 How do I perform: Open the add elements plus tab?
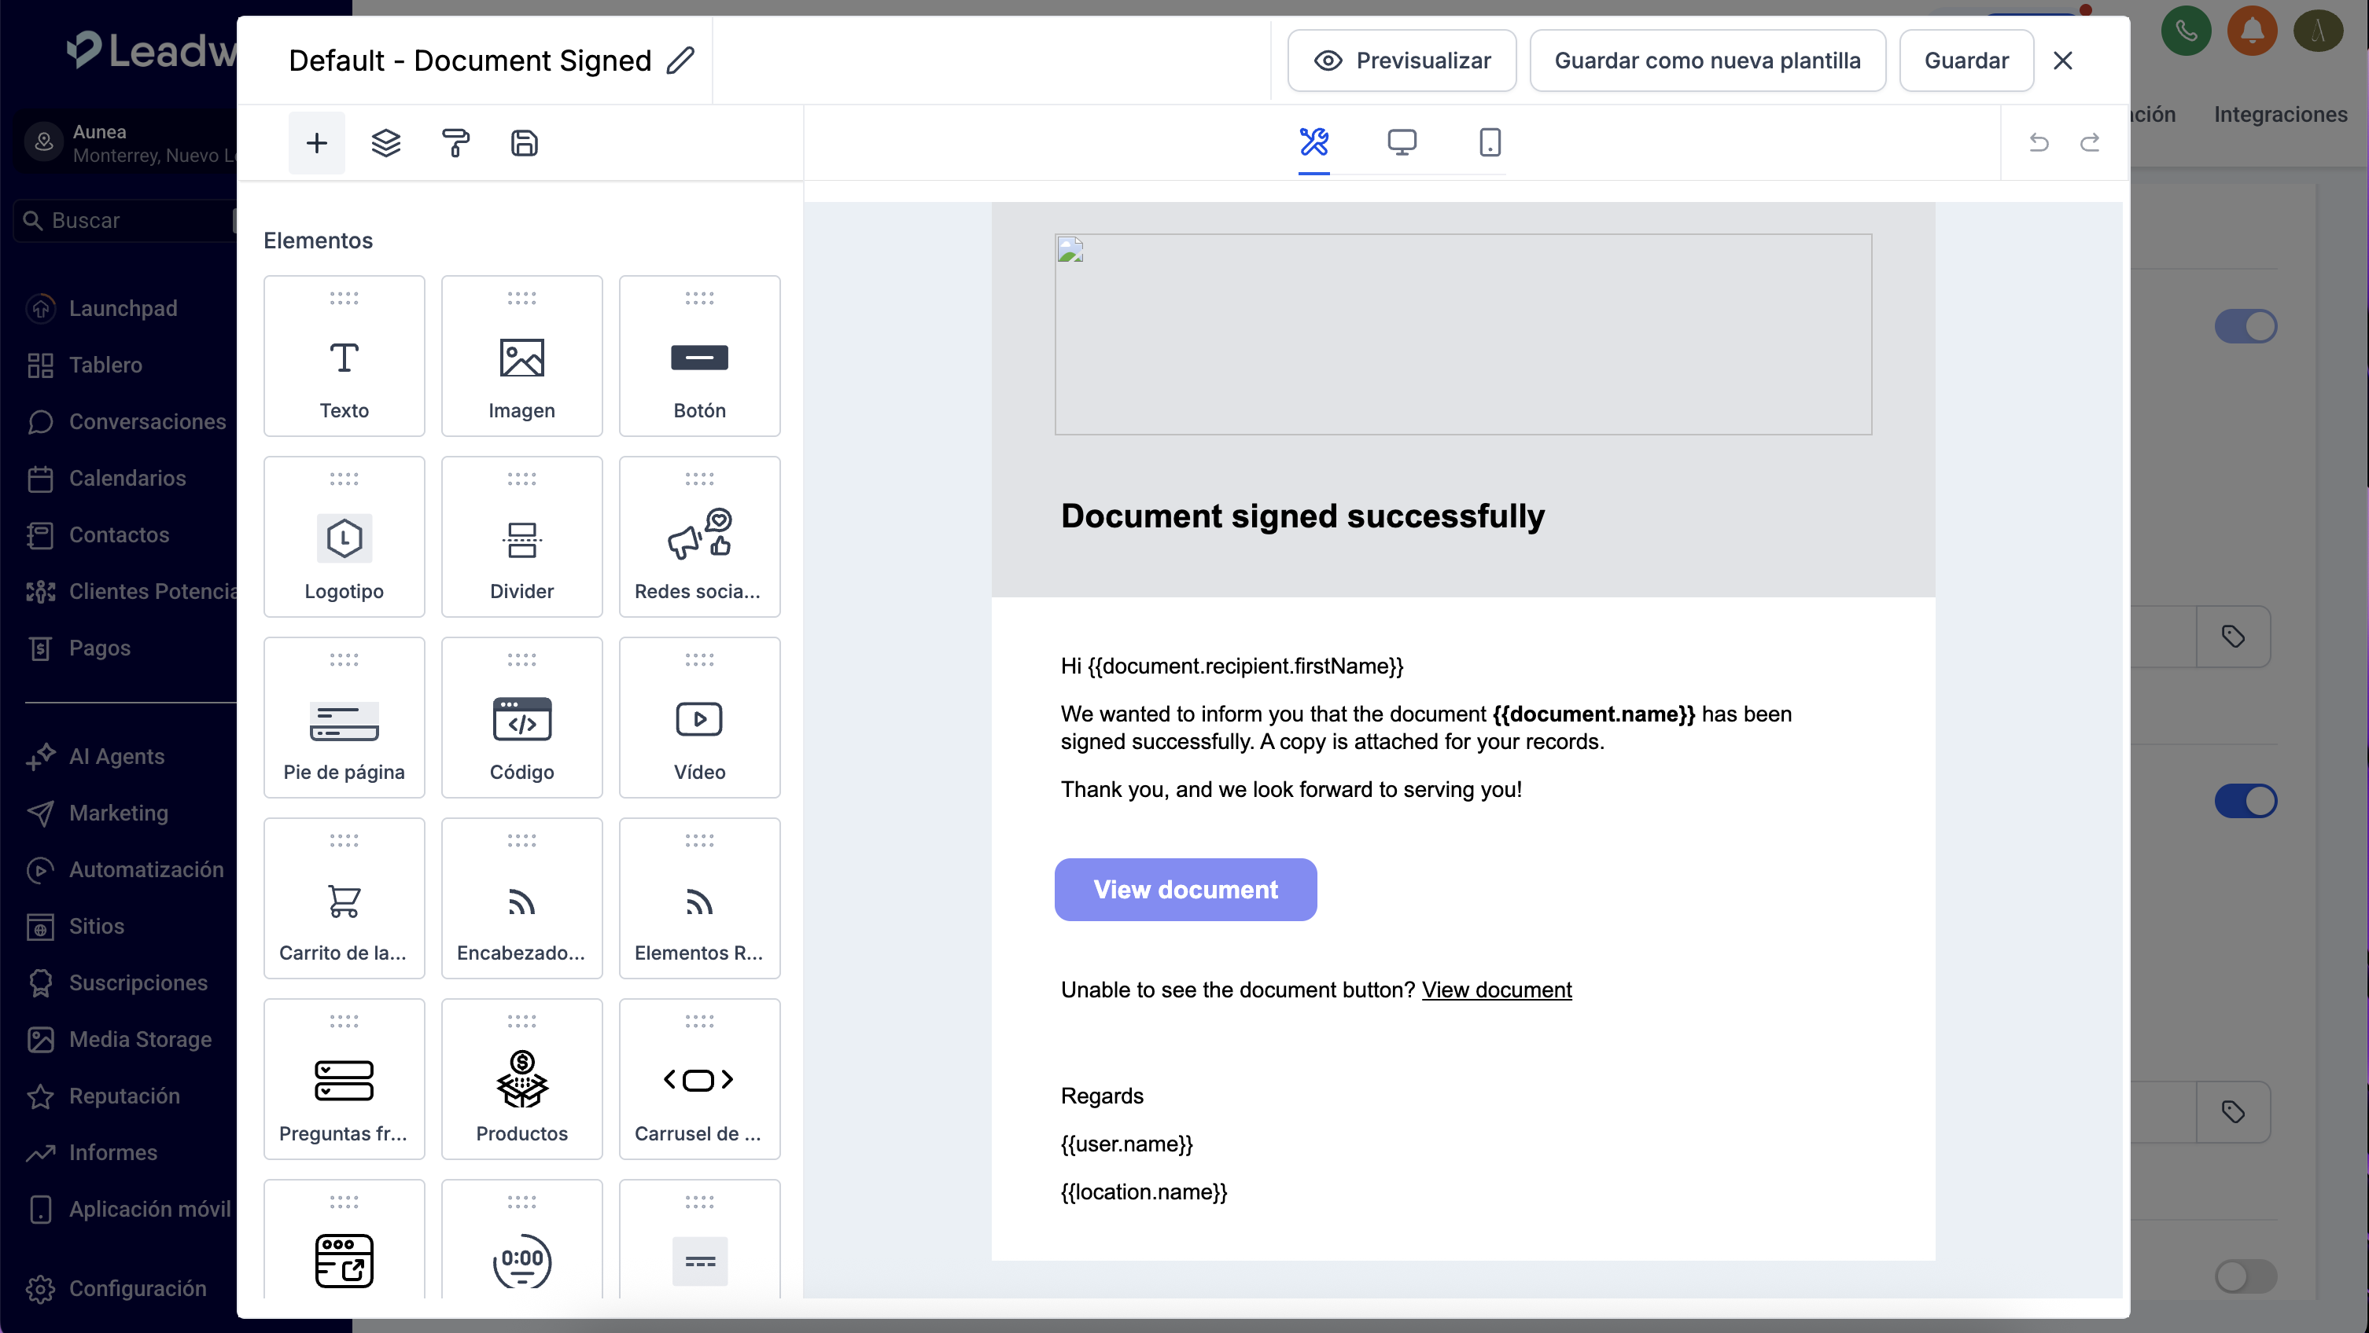click(x=316, y=143)
